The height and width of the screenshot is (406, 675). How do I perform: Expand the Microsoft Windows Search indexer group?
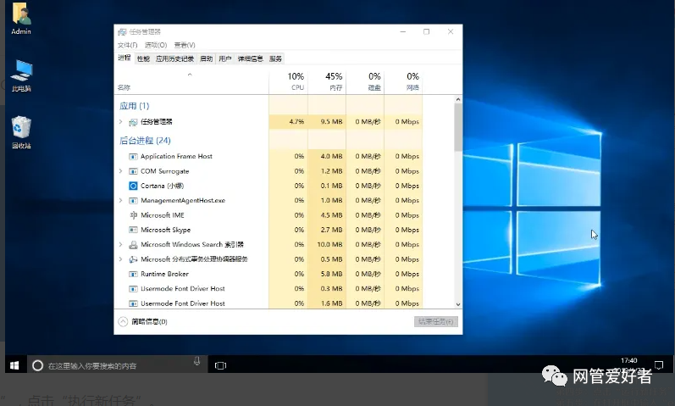[120, 244]
